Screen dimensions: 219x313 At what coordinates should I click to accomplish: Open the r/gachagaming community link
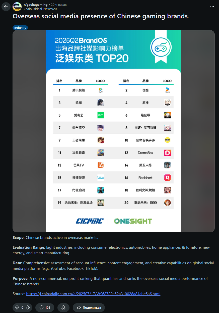click(x=35, y=5)
